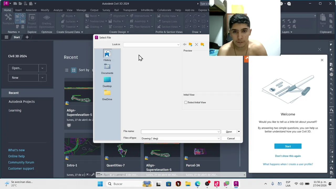The height and width of the screenshot is (189, 336).
Task: Open OneDrive location in Select File dialog
Action: click(107, 95)
